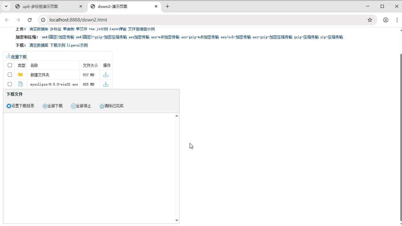This screenshot has height=226, width=402.
Task: Open Chrome's three-dot menu
Action: point(397,20)
